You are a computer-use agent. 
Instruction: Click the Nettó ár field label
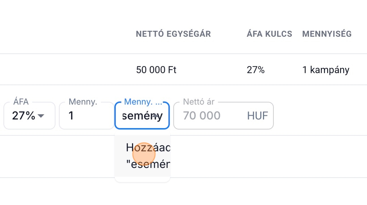pos(199,102)
